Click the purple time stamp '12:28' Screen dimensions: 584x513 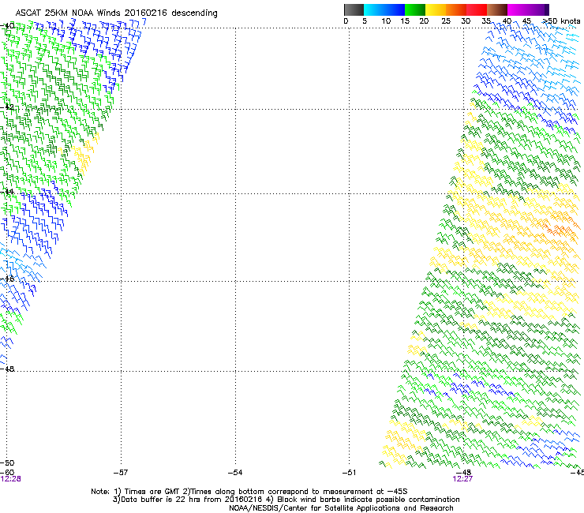pyautogui.click(x=10, y=479)
